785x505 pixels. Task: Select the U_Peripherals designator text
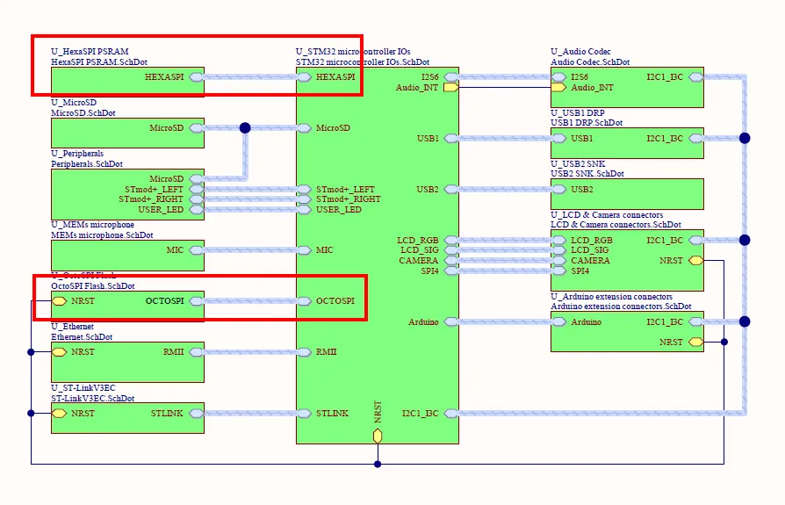tap(77, 153)
